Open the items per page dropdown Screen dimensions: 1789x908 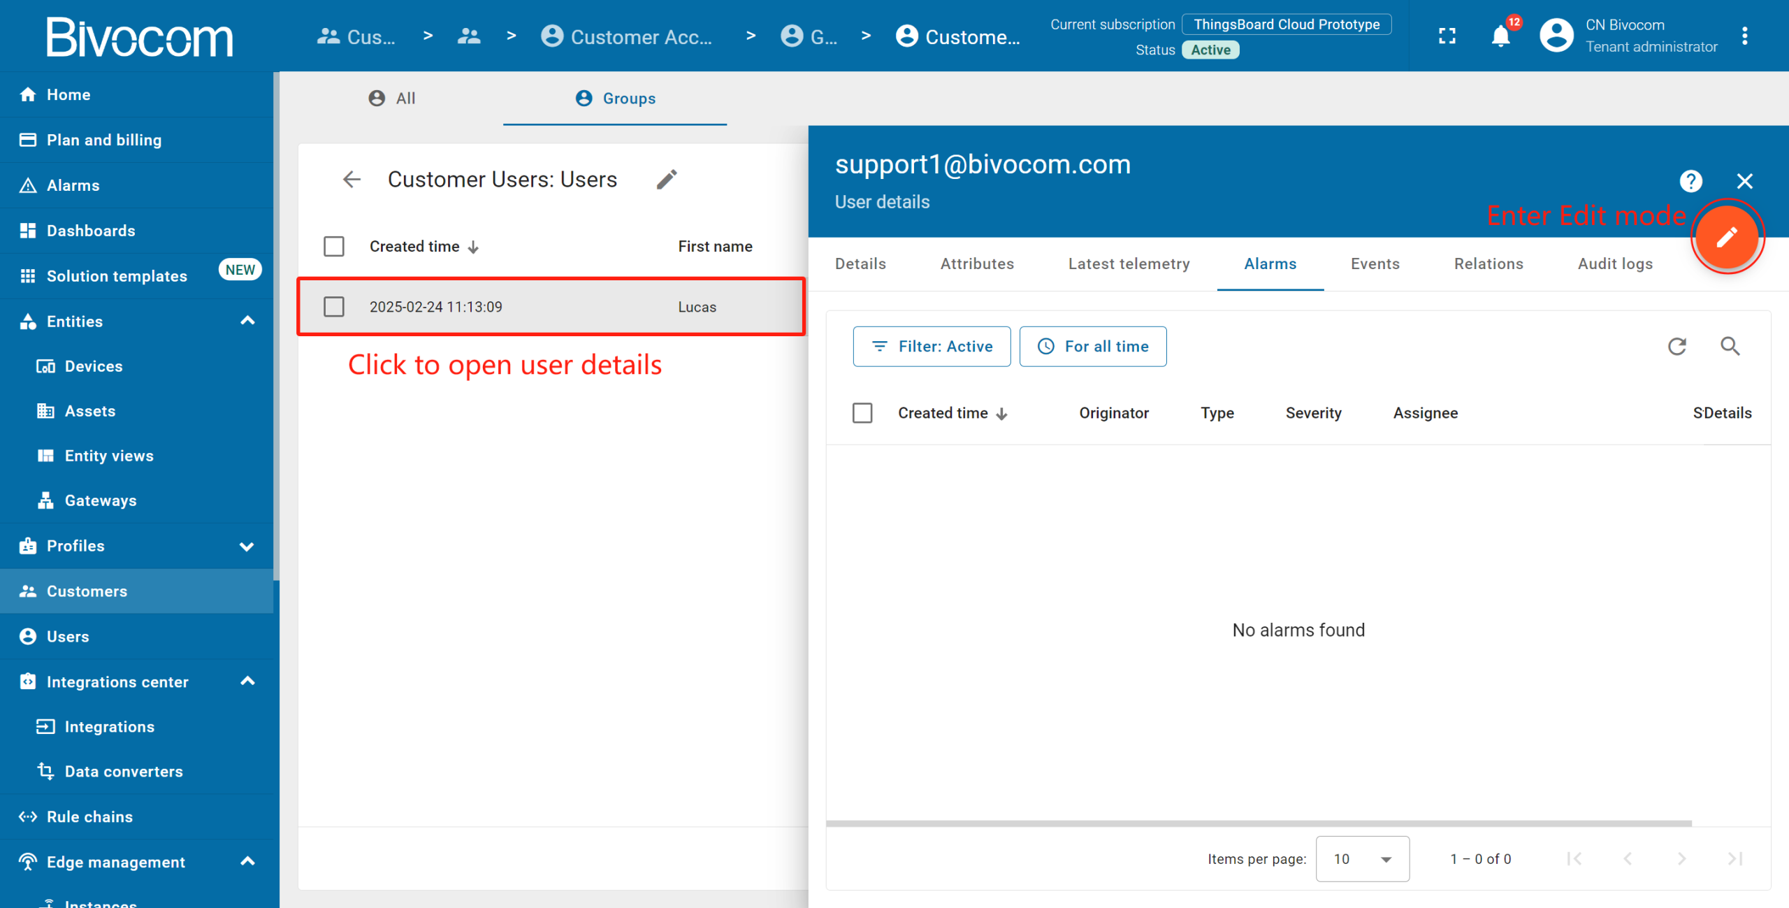tap(1362, 859)
